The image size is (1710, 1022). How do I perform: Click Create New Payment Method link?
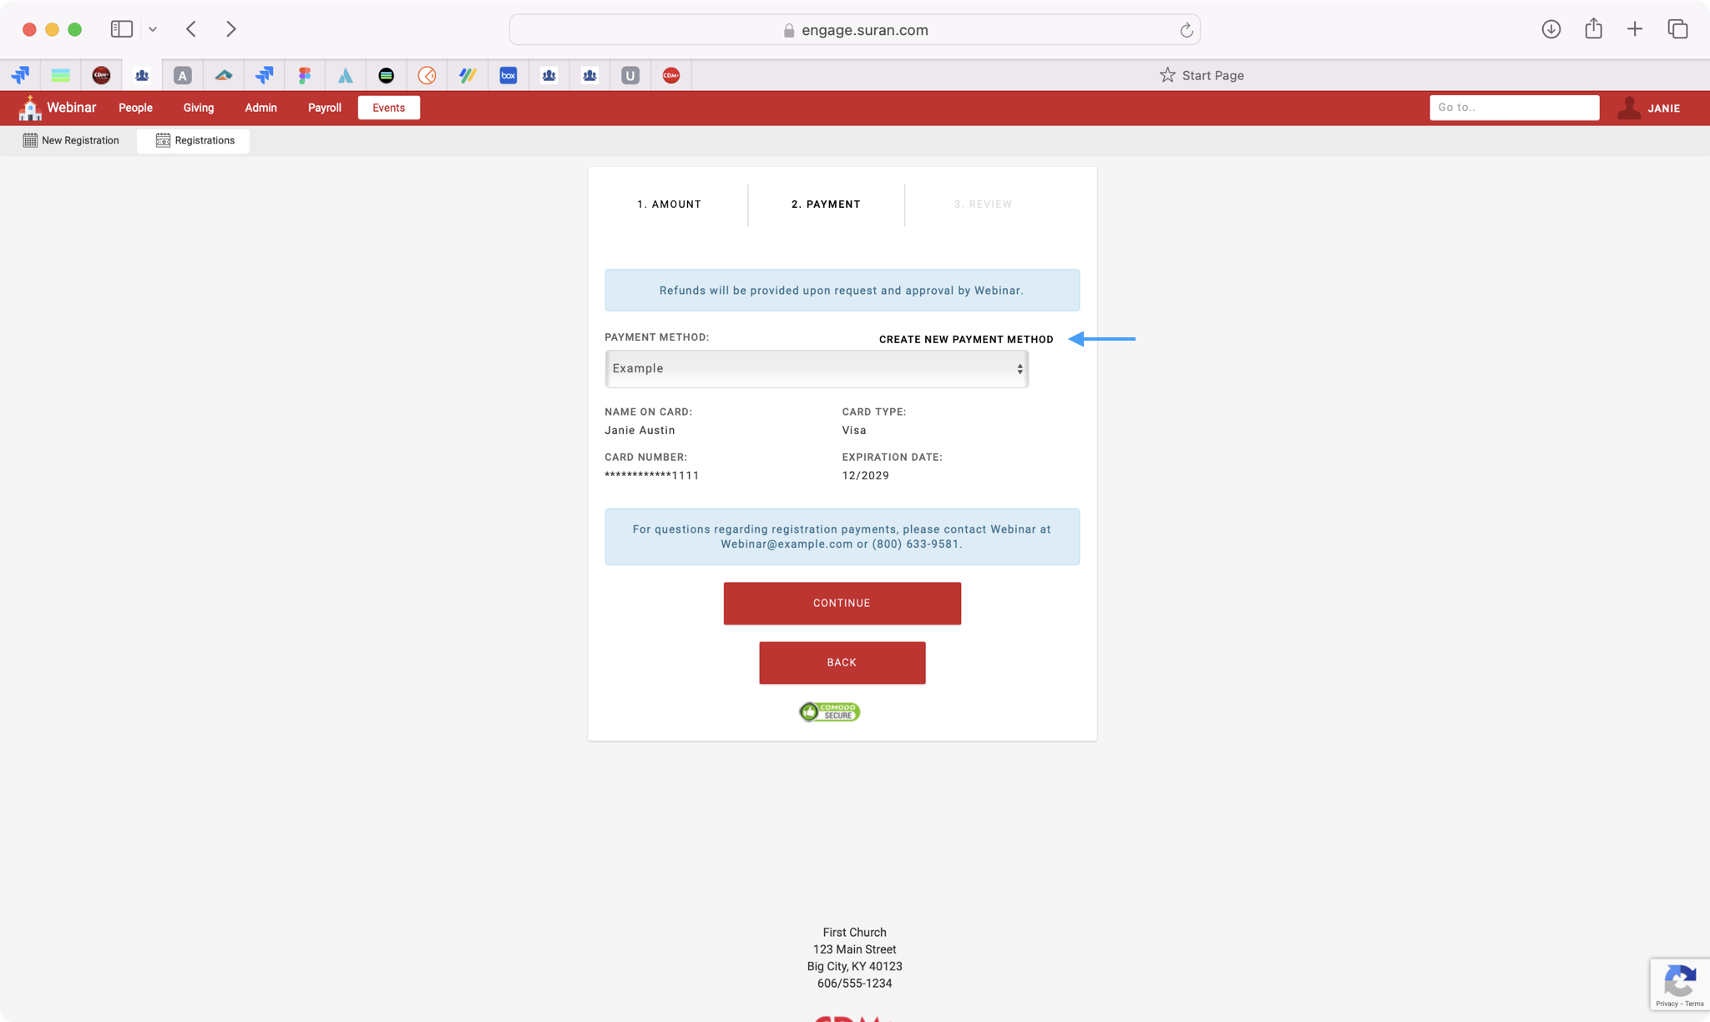coord(965,339)
